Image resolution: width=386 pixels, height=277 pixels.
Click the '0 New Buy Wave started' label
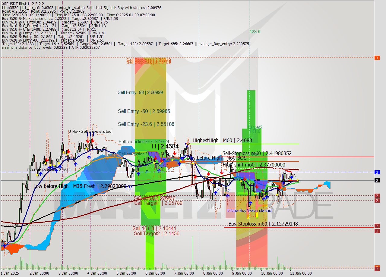pyautogui.click(x=249, y=210)
